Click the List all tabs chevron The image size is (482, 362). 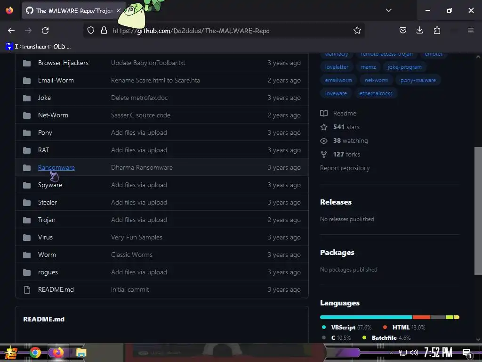(x=388, y=10)
